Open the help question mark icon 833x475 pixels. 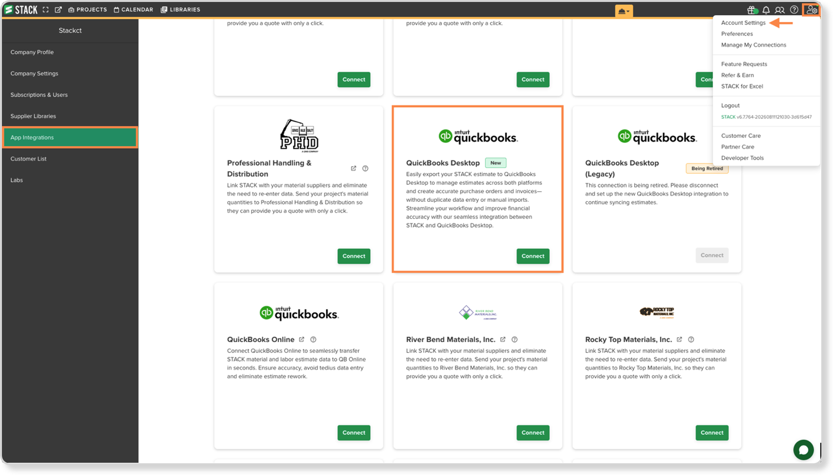pyautogui.click(x=794, y=10)
